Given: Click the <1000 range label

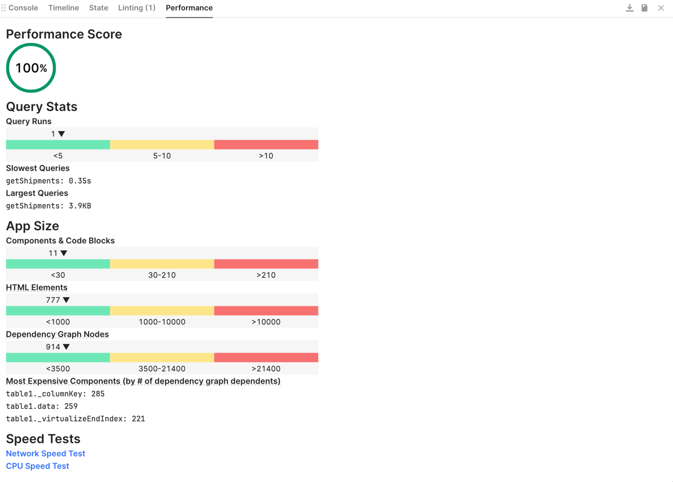Looking at the screenshot, I should coord(58,322).
